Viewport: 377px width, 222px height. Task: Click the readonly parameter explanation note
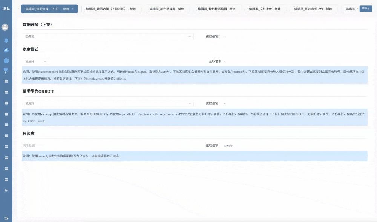195,156
